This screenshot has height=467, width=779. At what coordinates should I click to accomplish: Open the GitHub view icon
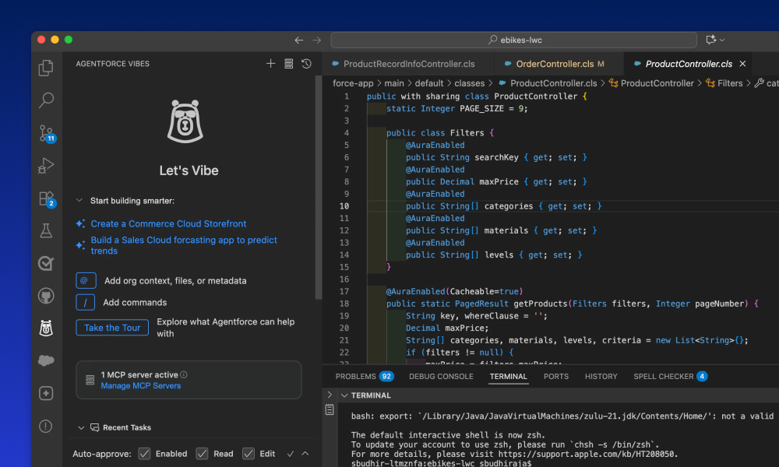coord(46,297)
